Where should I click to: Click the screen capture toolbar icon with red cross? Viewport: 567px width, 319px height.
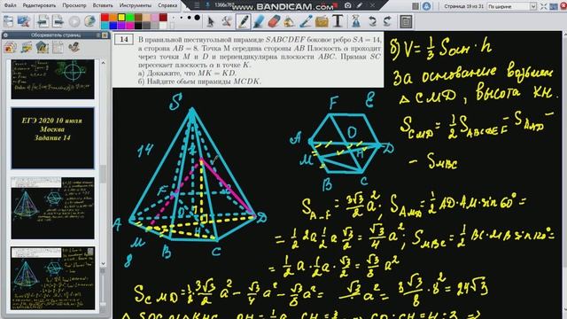click(24, 21)
